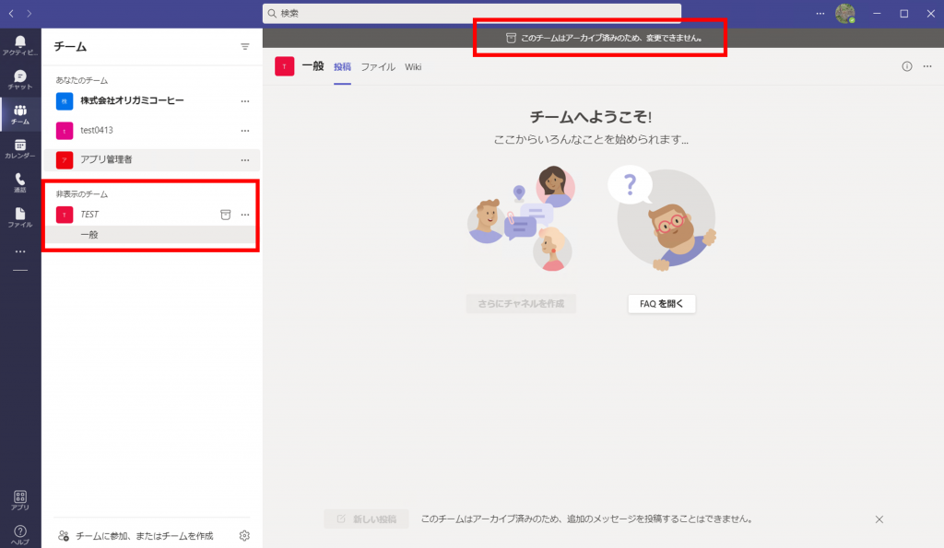Open more options for TEST archived team
This screenshot has width=944, height=548.
245,215
